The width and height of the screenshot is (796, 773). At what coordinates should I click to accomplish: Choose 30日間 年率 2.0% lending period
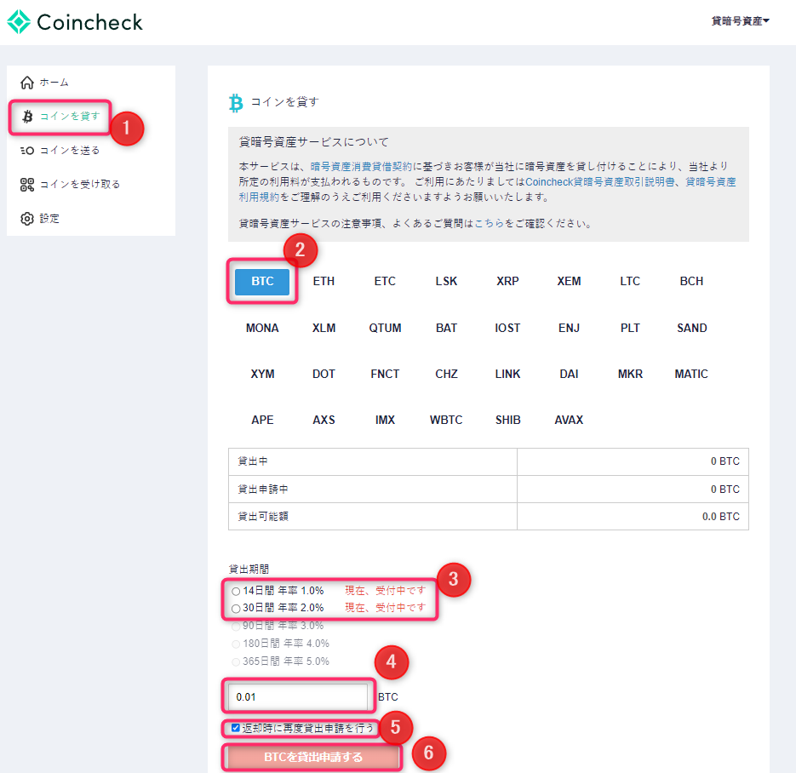coord(236,609)
